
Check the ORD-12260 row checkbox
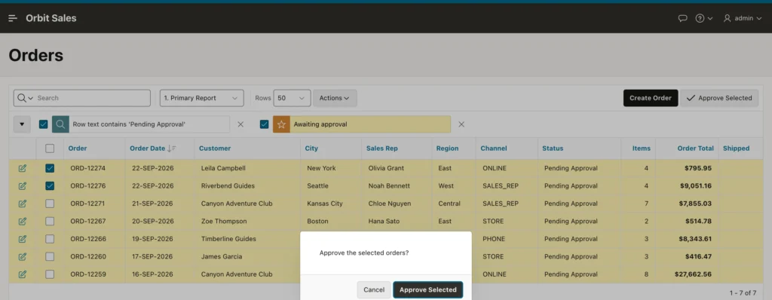tap(50, 256)
